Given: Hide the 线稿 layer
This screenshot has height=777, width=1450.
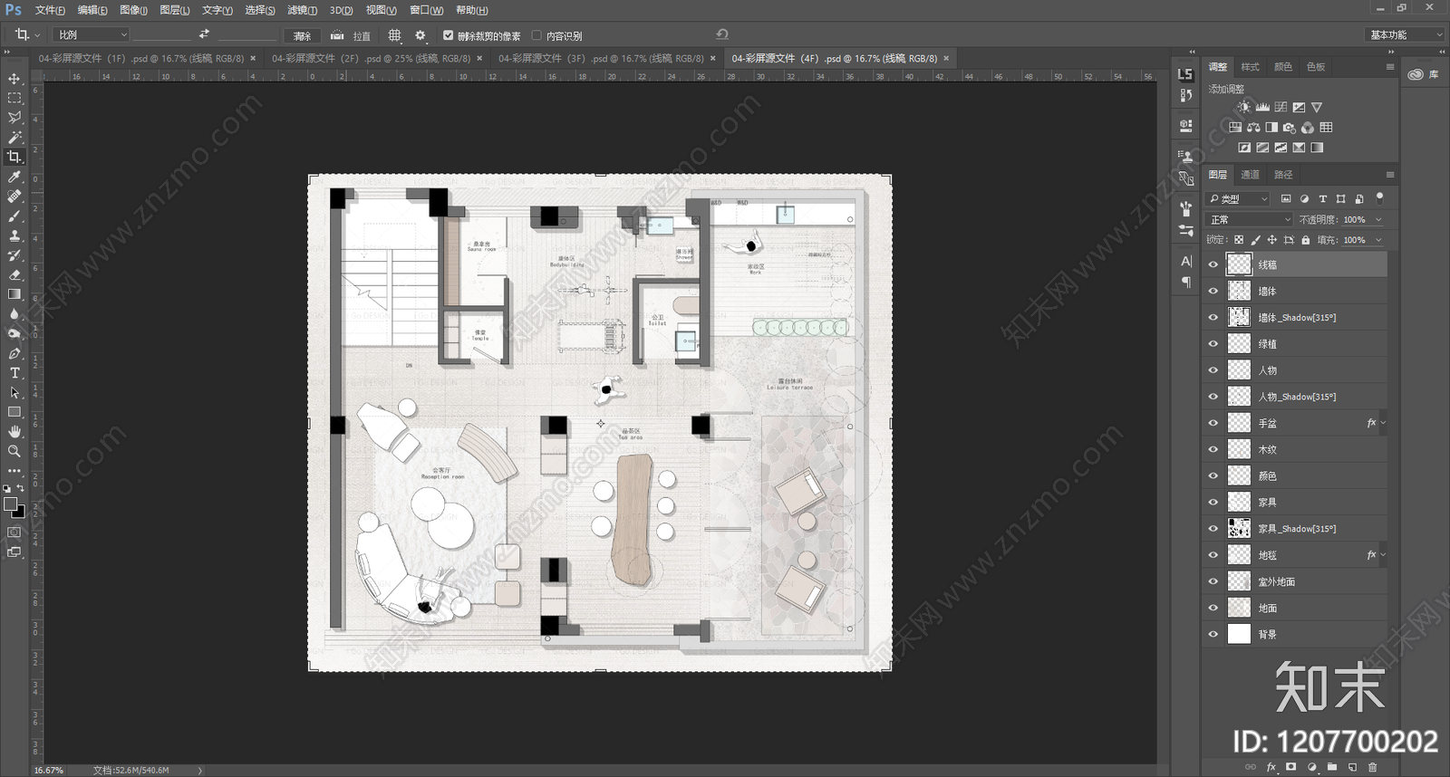Looking at the screenshot, I should (x=1213, y=264).
